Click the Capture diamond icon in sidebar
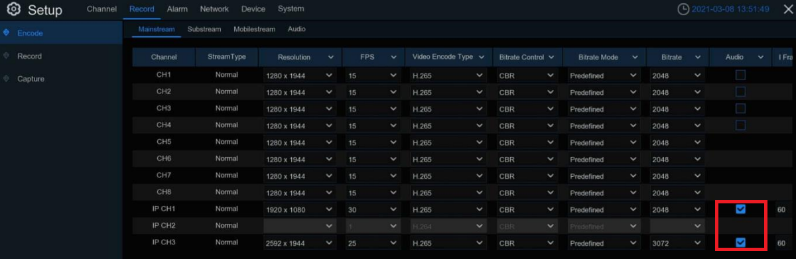The image size is (796, 259). coord(6,79)
